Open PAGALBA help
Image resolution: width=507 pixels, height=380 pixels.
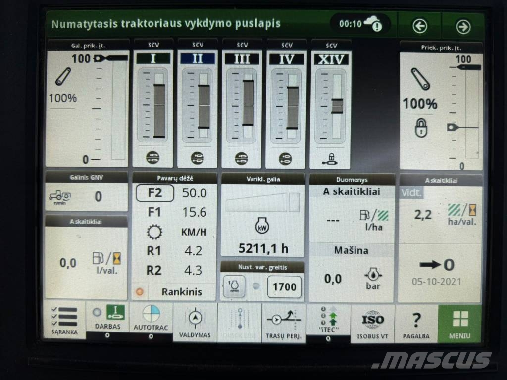tap(416, 324)
